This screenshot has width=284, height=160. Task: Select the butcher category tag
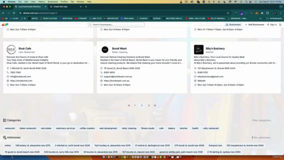183,128
